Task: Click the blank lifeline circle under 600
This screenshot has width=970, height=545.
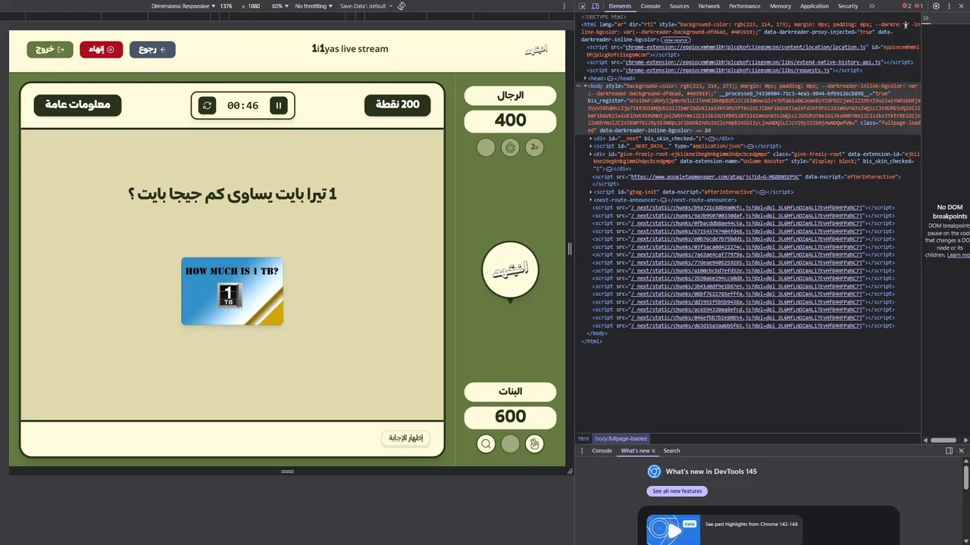Action: pyautogui.click(x=510, y=444)
